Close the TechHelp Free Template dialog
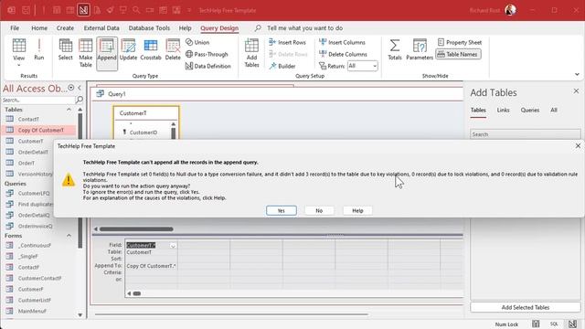 point(578,146)
